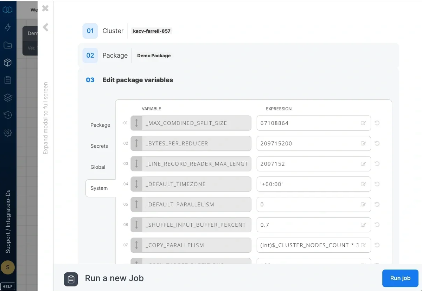Select the package box icon in the sidebar
This screenshot has height=291, width=422.
[x=8, y=62]
